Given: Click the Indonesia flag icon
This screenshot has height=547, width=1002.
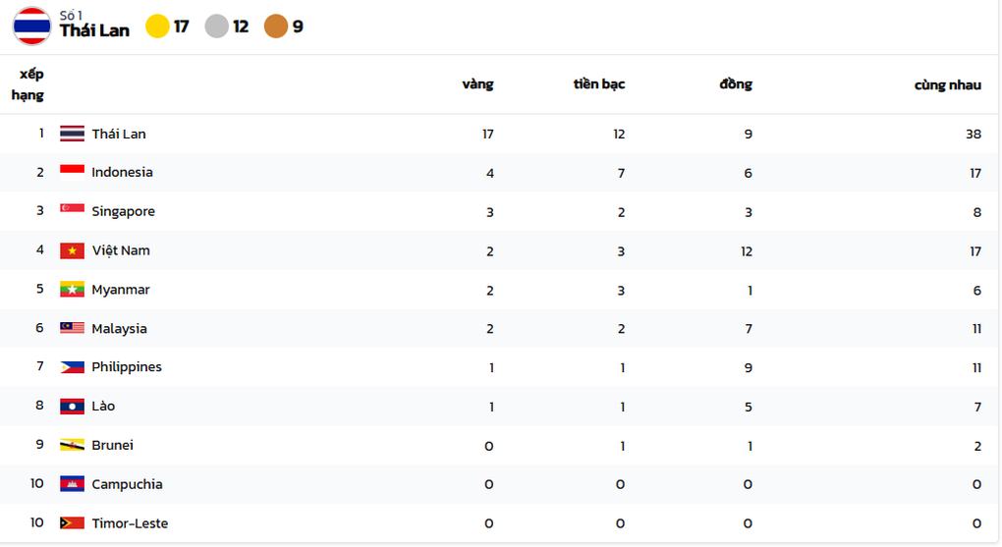Looking at the screenshot, I should tap(72, 173).
